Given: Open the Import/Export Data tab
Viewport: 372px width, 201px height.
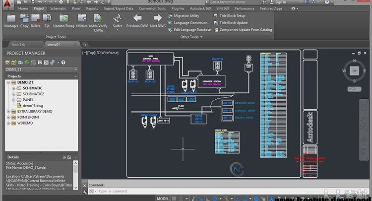Looking at the screenshot, I should pos(118,8).
